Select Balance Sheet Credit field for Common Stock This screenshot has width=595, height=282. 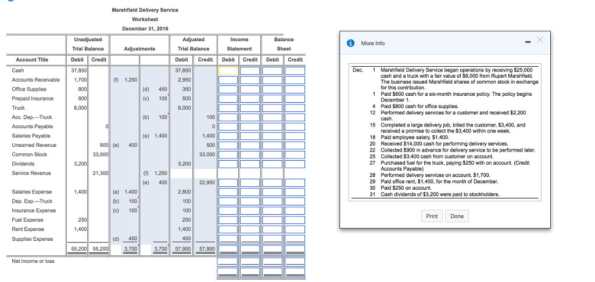pos(295,154)
